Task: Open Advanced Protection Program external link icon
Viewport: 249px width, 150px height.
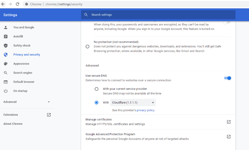Action: (228, 137)
